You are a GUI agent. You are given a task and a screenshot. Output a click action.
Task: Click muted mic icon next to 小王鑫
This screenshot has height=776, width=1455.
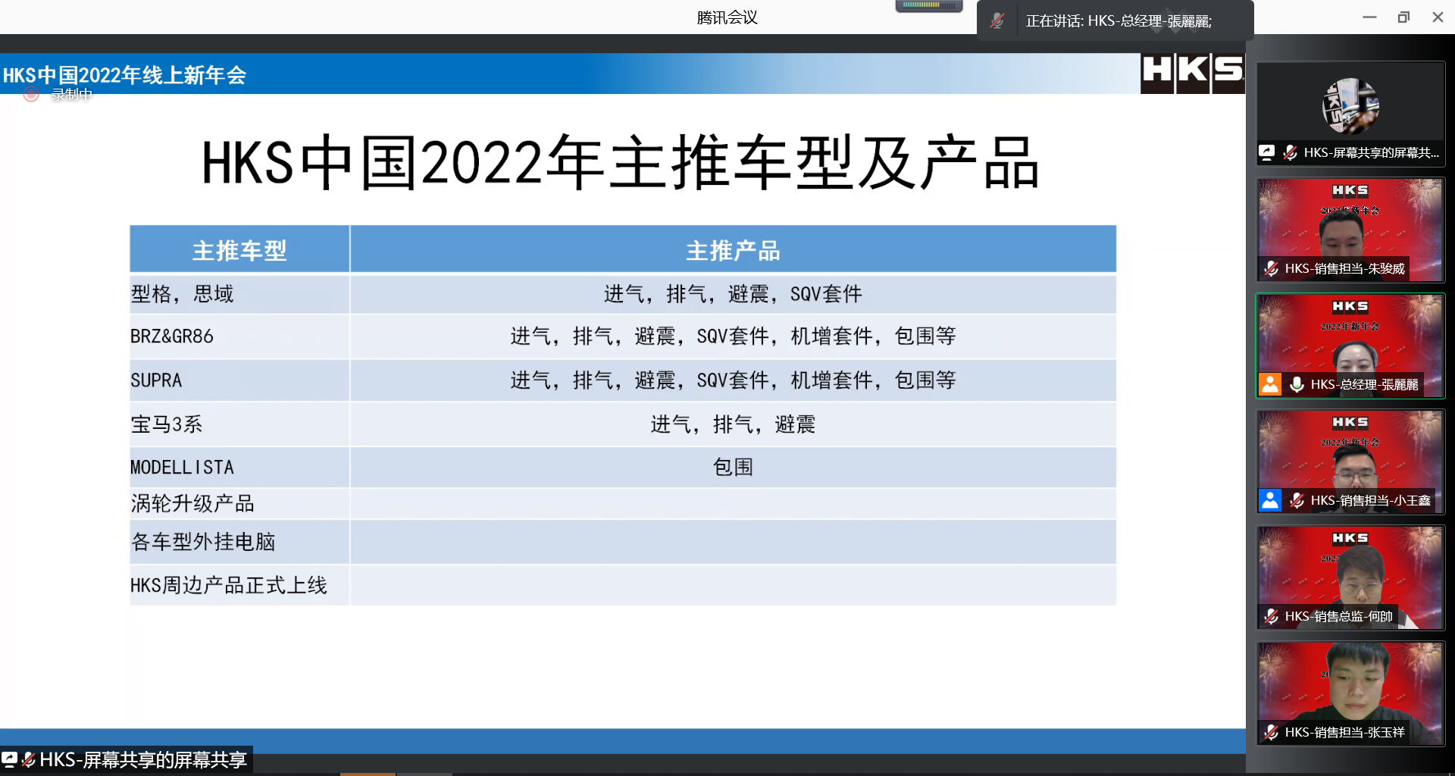pyautogui.click(x=1297, y=500)
